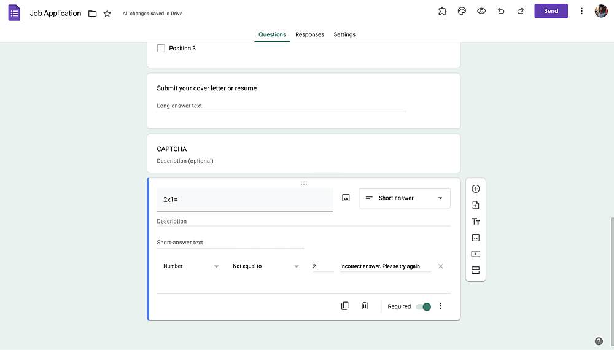Click the undo arrow
This screenshot has width=614, height=350.
point(501,11)
